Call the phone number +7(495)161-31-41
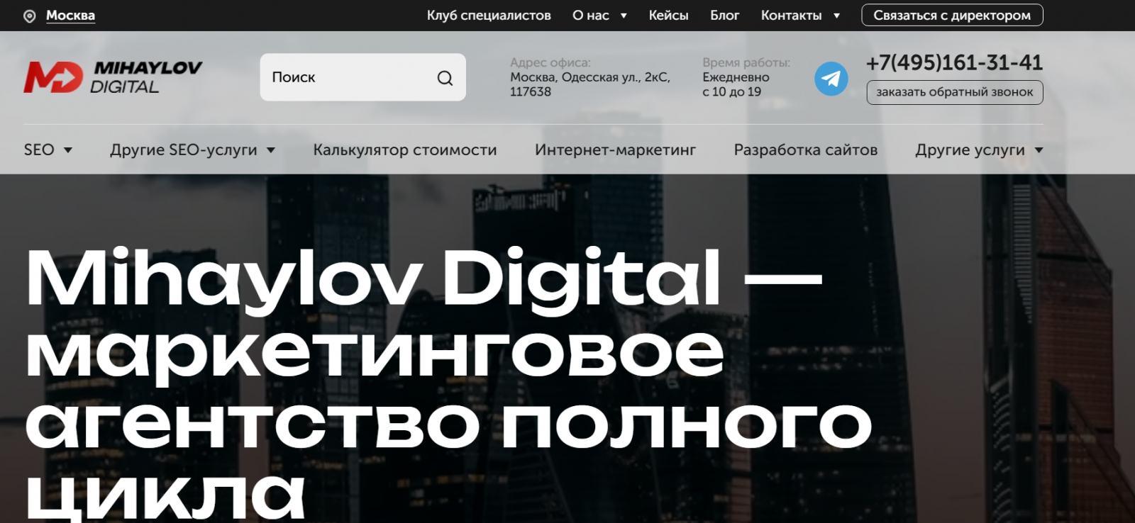The image size is (1135, 523). [954, 63]
